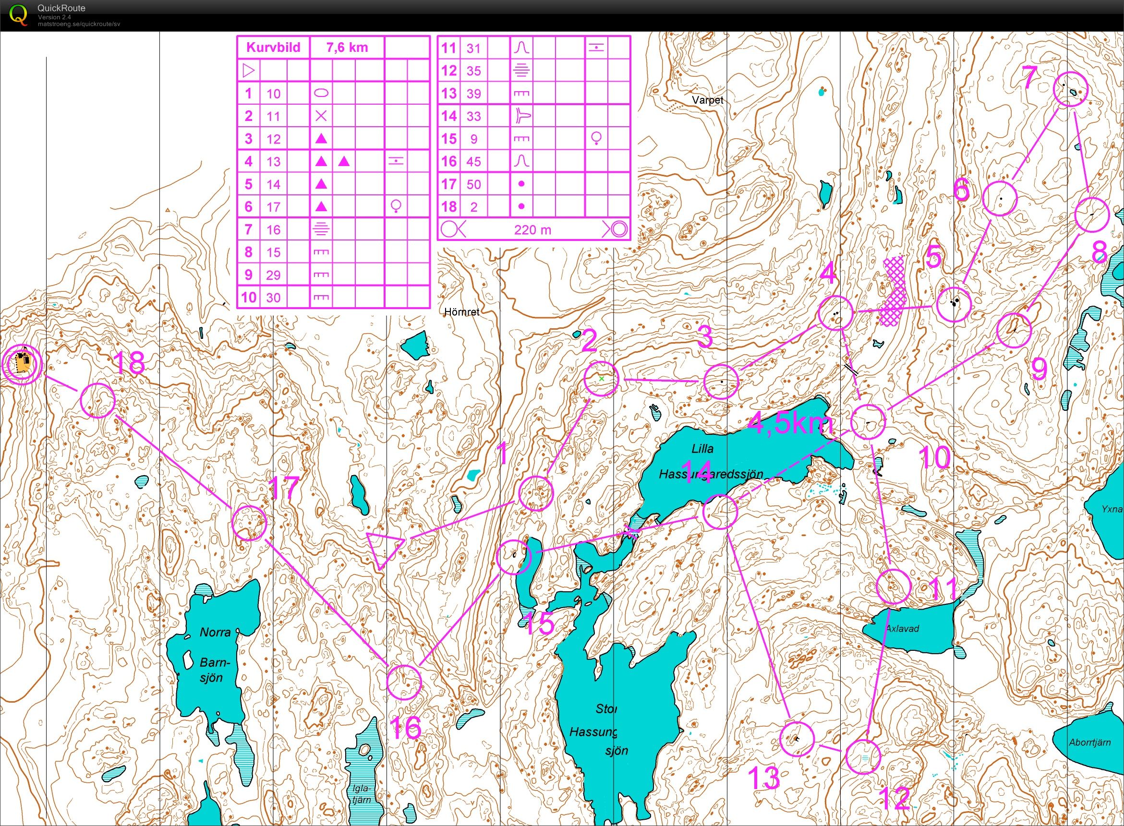Viewport: 1124px width, 826px height.
Task: Click the depression symbol in row 1
Action: pyautogui.click(x=321, y=93)
